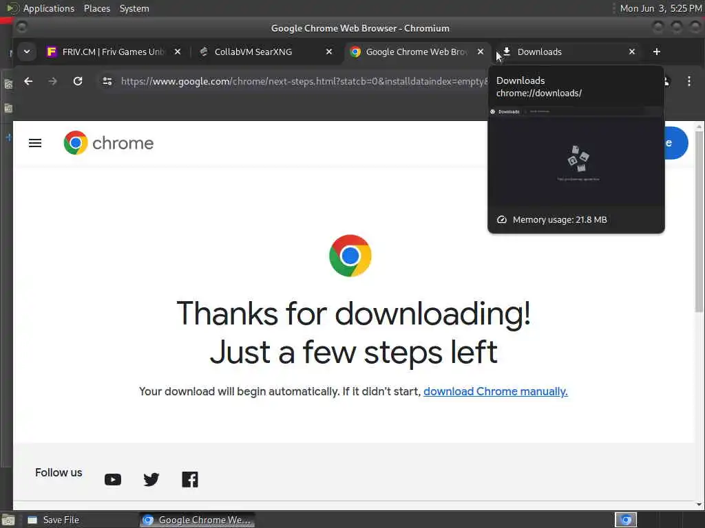Click the forward navigation arrow
This screenshot has width=705, height=528.
tap(52, 81)
